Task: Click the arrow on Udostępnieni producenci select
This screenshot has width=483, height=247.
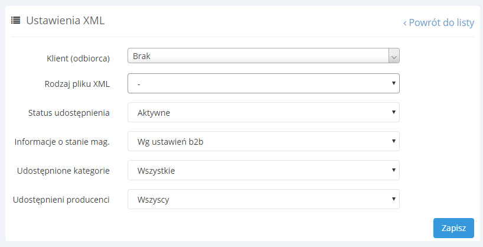Action: tap(393, 199)
